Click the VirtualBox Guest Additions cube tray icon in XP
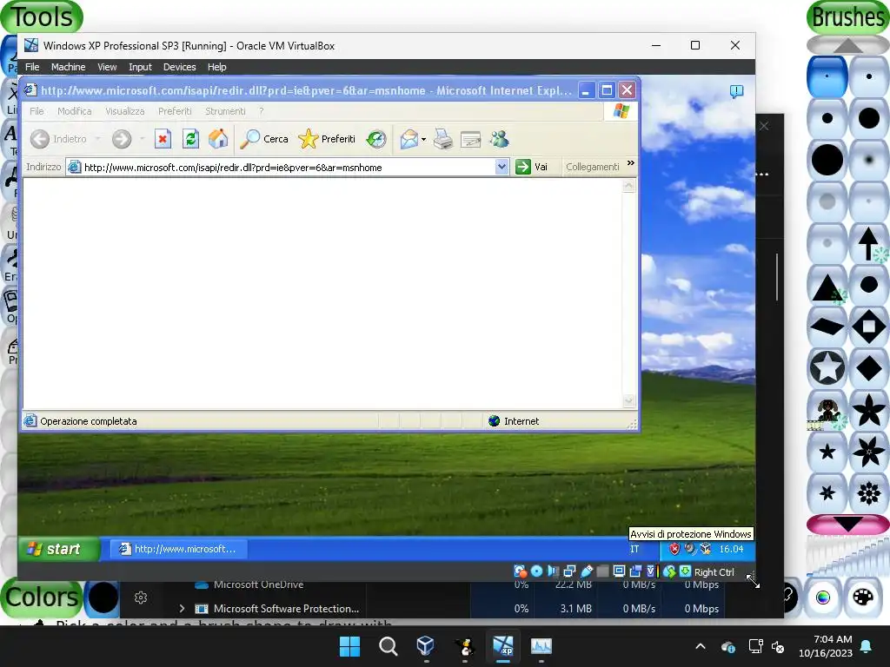This screenshot has width=890, height=667. point(706,549)
